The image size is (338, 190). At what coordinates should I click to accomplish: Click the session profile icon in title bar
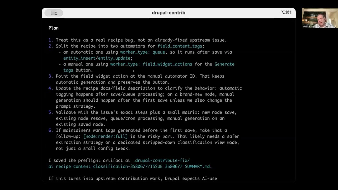tap(54, 13)
